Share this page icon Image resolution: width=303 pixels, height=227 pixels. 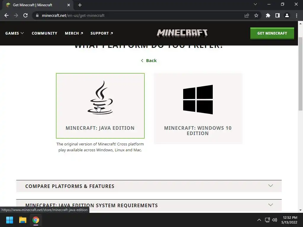[x=247, y=15]
